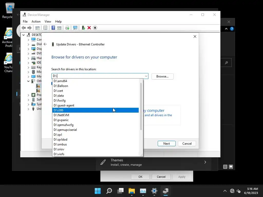Screen dimensions: 263x197
Task: Expand the 'Key' keyboards tree node
Action: click(x=28, y=67)
